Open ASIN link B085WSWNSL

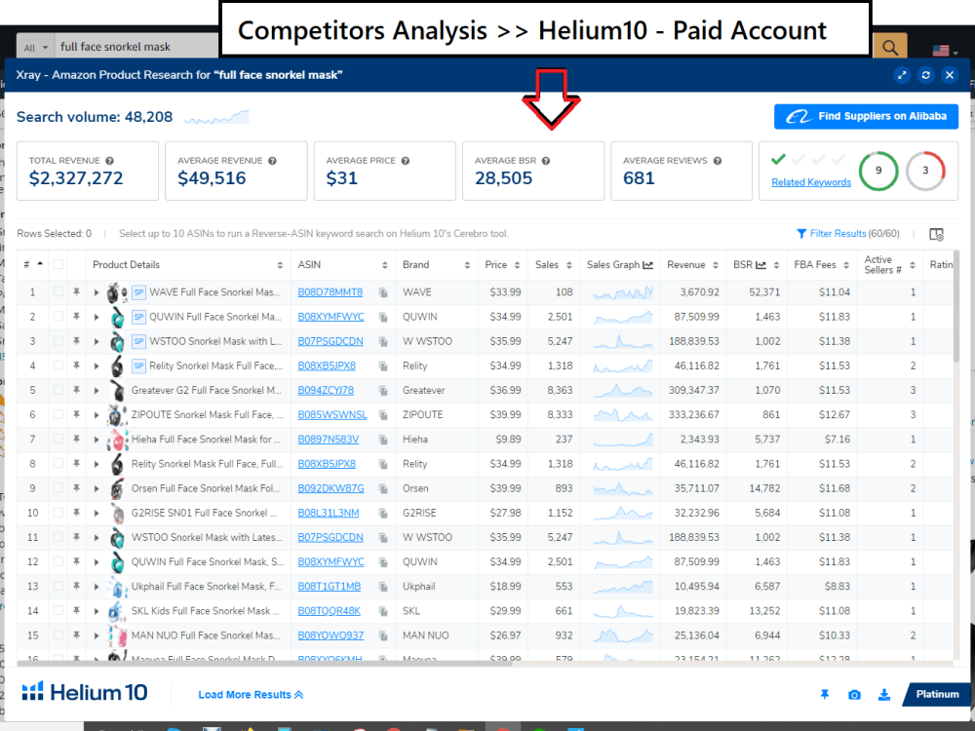point(332,414)
